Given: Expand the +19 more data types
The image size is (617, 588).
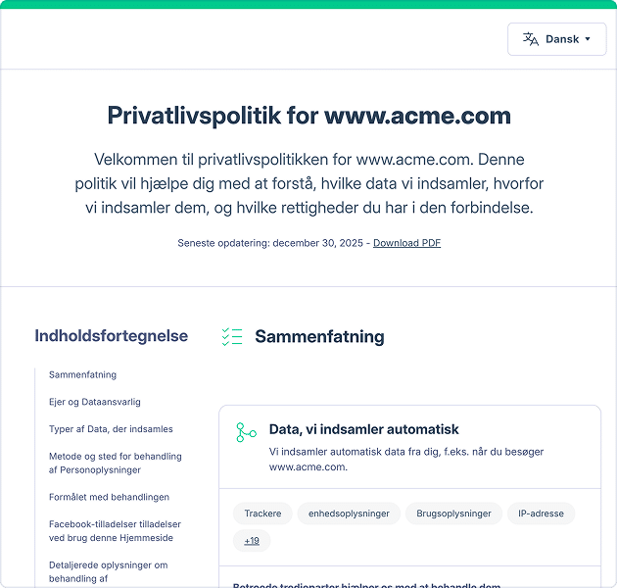Looking at the screenshot, I should (252, 541).
